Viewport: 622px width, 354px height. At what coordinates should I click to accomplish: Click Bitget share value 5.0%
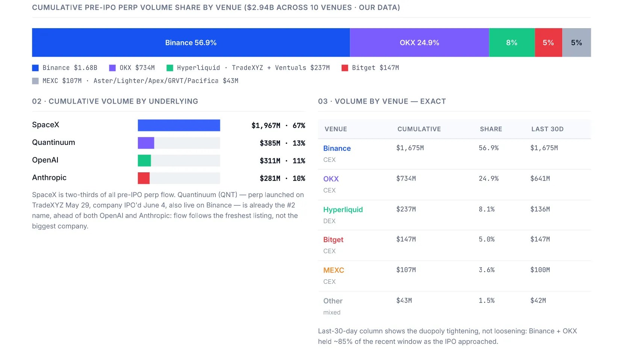pyautogui.click(x=487, y=239)
